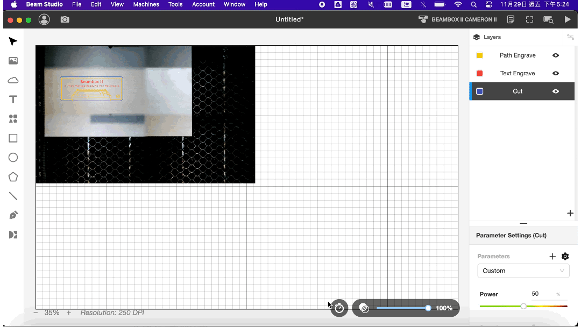The width and height of the screenshot is (581, 327).
Task: Add a new parameter preset
Action: click(552, 256)
